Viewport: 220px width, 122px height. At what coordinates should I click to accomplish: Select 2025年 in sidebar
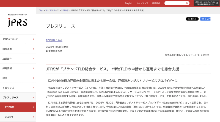point(18,117)
